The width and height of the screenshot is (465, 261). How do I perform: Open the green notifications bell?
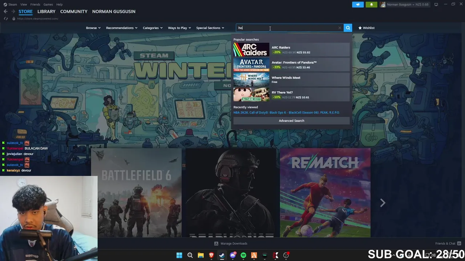pyautogui.click(x=371, y=4)
